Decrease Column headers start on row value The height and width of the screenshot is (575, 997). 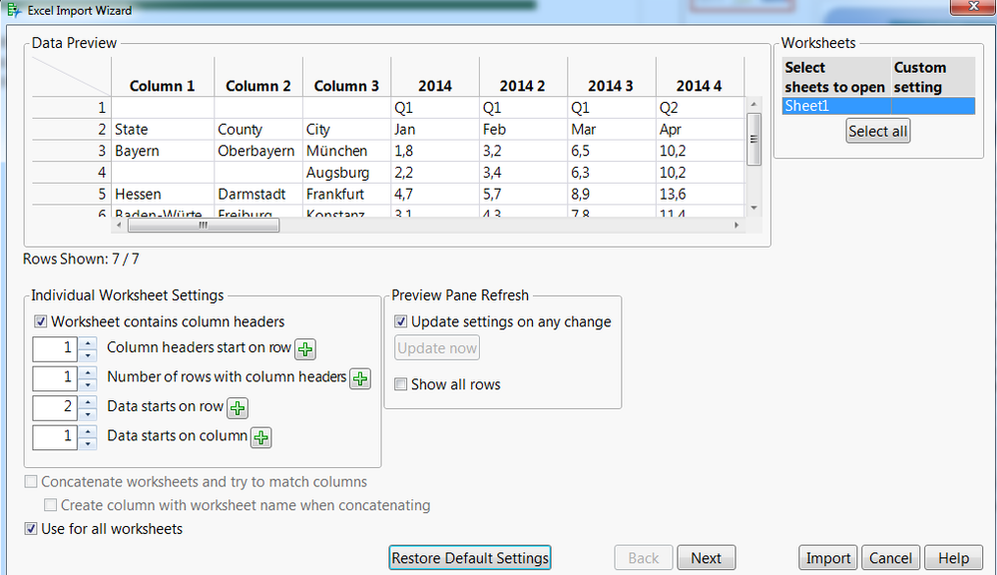(x=88, y=354)
